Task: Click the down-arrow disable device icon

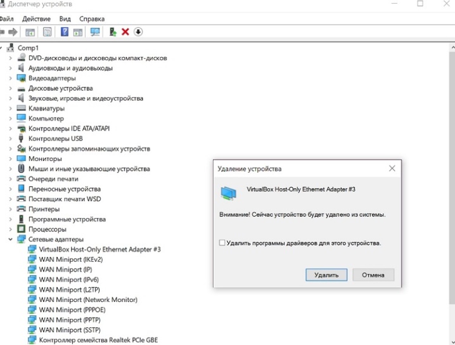Action: (138, 32)
